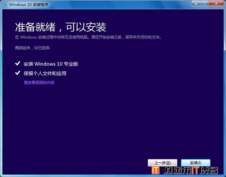Click the notice starting 在 Windows 安装过程中
Screen dimensions: 226x177
(x=88, y=37)
